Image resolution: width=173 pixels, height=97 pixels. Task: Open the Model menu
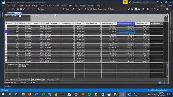42,6
